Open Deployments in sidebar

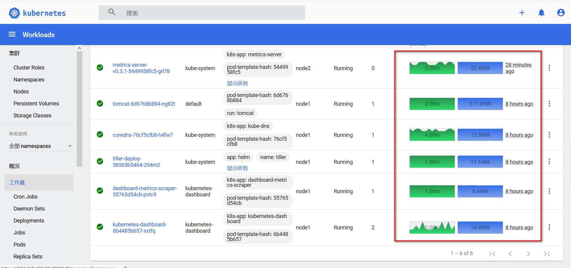(29, 221)
